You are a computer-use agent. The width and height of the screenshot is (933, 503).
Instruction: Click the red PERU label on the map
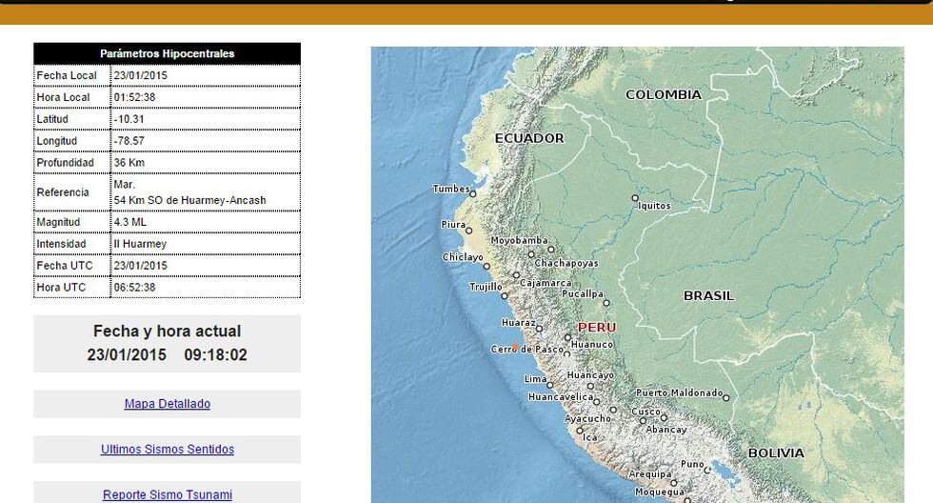tap(596, 328)
